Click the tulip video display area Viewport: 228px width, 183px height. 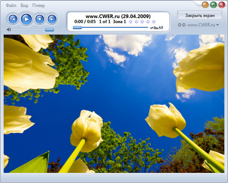[114, 103]
